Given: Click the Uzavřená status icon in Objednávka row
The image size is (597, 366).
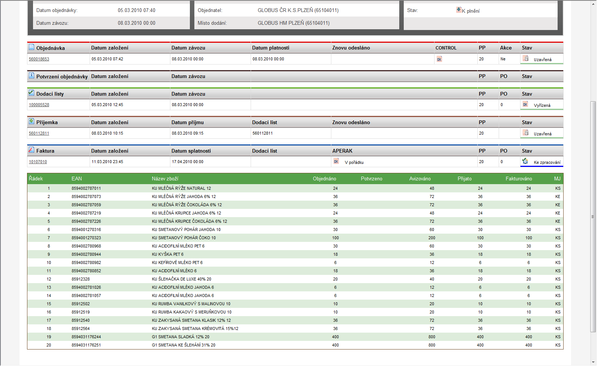Looking at the screenshot, I should click(526, 58).
